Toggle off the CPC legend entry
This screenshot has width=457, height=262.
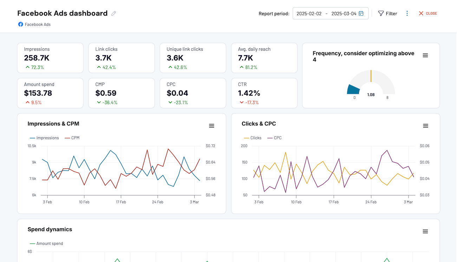[x=274, y=138]
